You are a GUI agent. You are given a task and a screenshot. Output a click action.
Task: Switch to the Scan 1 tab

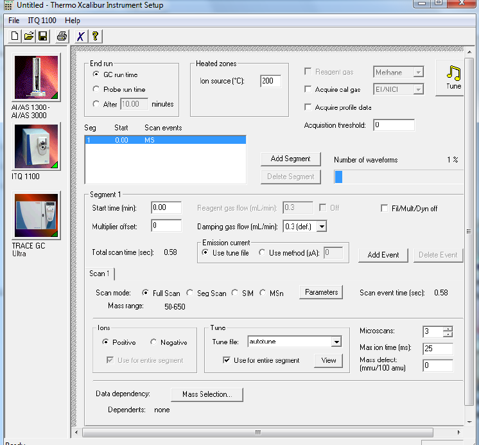[x=100, y=274]
